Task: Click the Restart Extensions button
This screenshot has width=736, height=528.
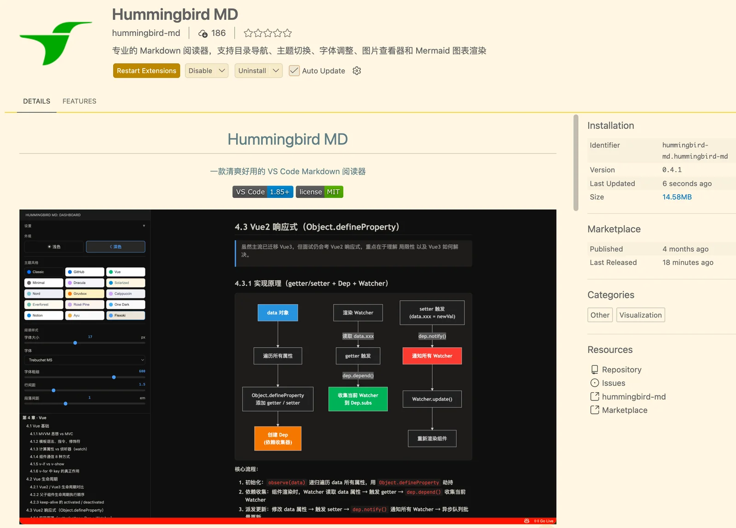Action: pos(146,70)
